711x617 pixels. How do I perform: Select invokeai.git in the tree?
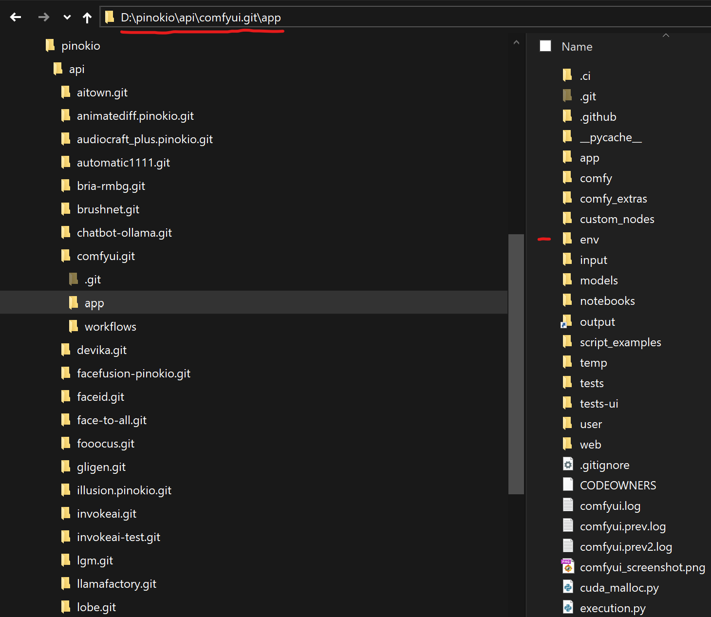[x=107, y=514]
